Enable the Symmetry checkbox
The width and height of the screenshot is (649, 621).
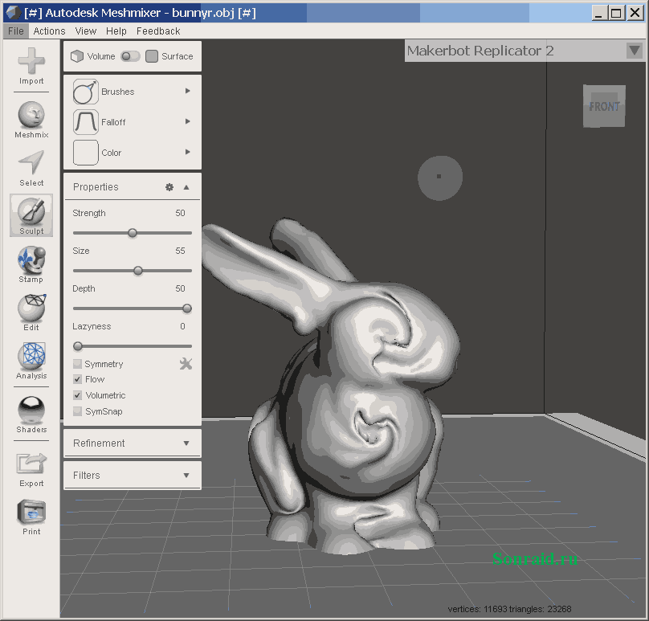click(x=77, y=363)
